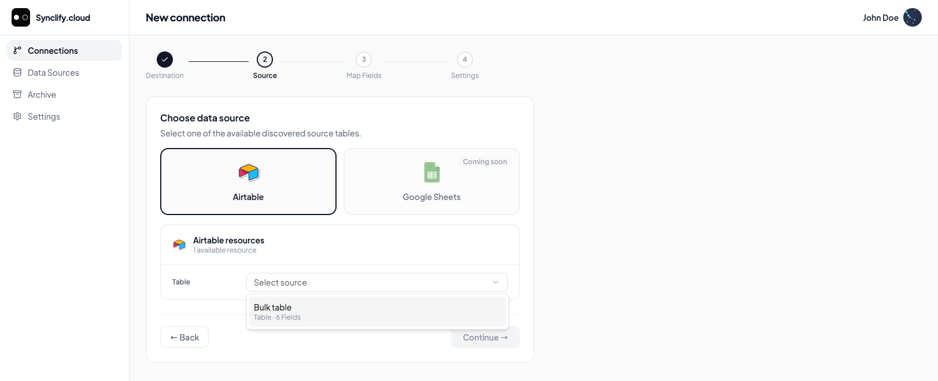Click the Map Fields step label
Viewport: 938px width, 381px height.
[364, 76]
